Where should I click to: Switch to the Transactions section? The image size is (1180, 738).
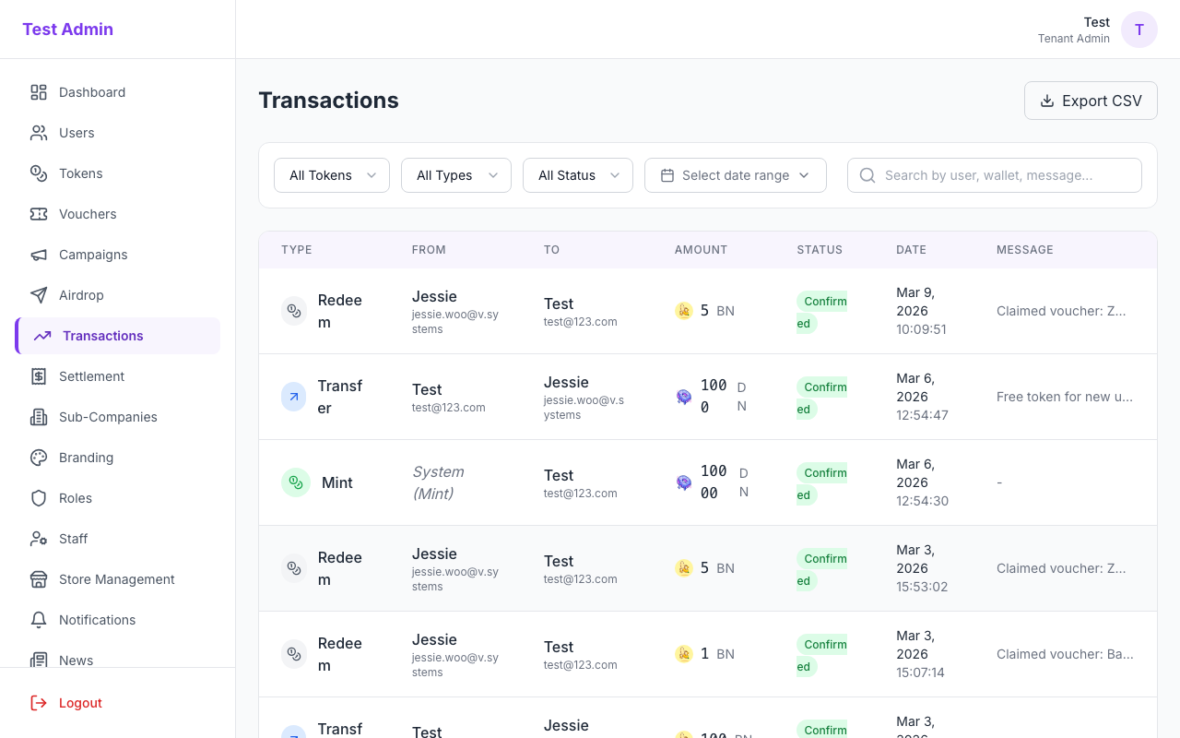(103, 336)
